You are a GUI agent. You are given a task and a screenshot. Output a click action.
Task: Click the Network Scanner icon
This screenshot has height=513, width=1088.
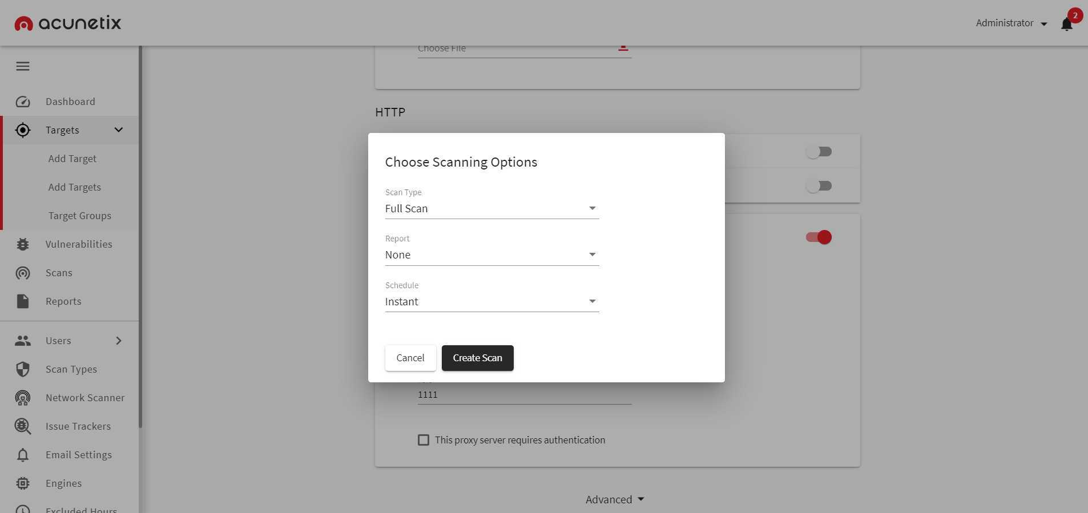(x=23, y=398)
